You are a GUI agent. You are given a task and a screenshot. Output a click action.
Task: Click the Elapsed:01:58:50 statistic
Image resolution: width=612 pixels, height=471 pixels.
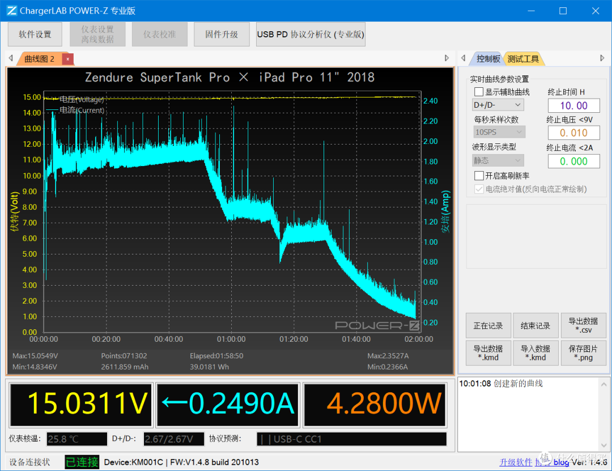point(216,356)
